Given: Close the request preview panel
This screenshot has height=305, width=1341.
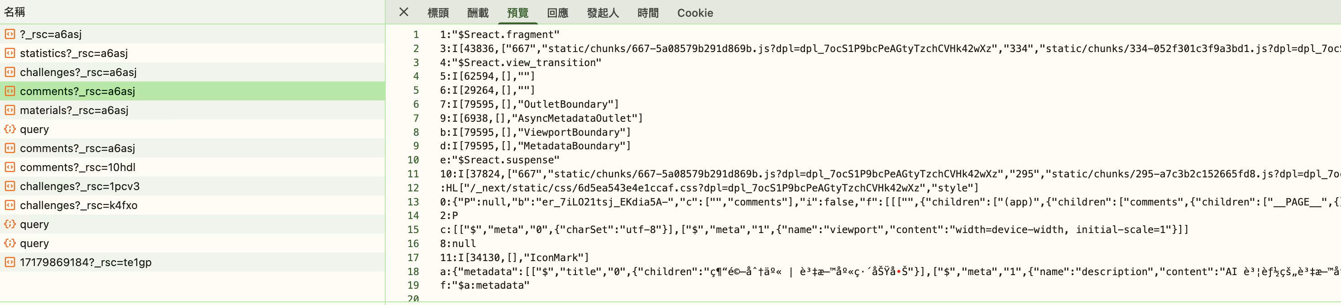Looking at the screenshot, I should point(403,12).
